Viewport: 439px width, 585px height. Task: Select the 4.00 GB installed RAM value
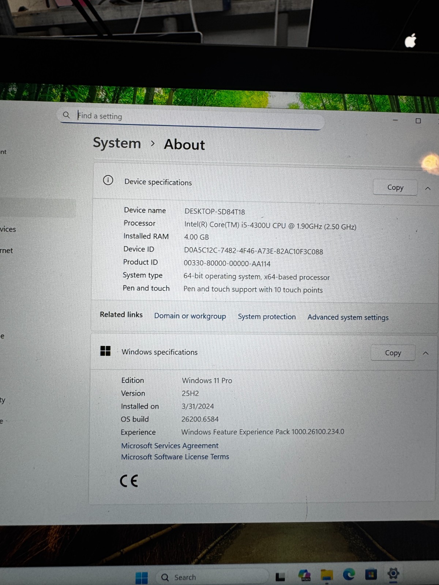pos(196,237)
